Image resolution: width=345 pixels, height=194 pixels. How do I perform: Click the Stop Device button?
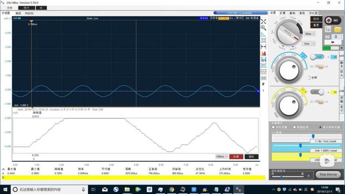328,174
